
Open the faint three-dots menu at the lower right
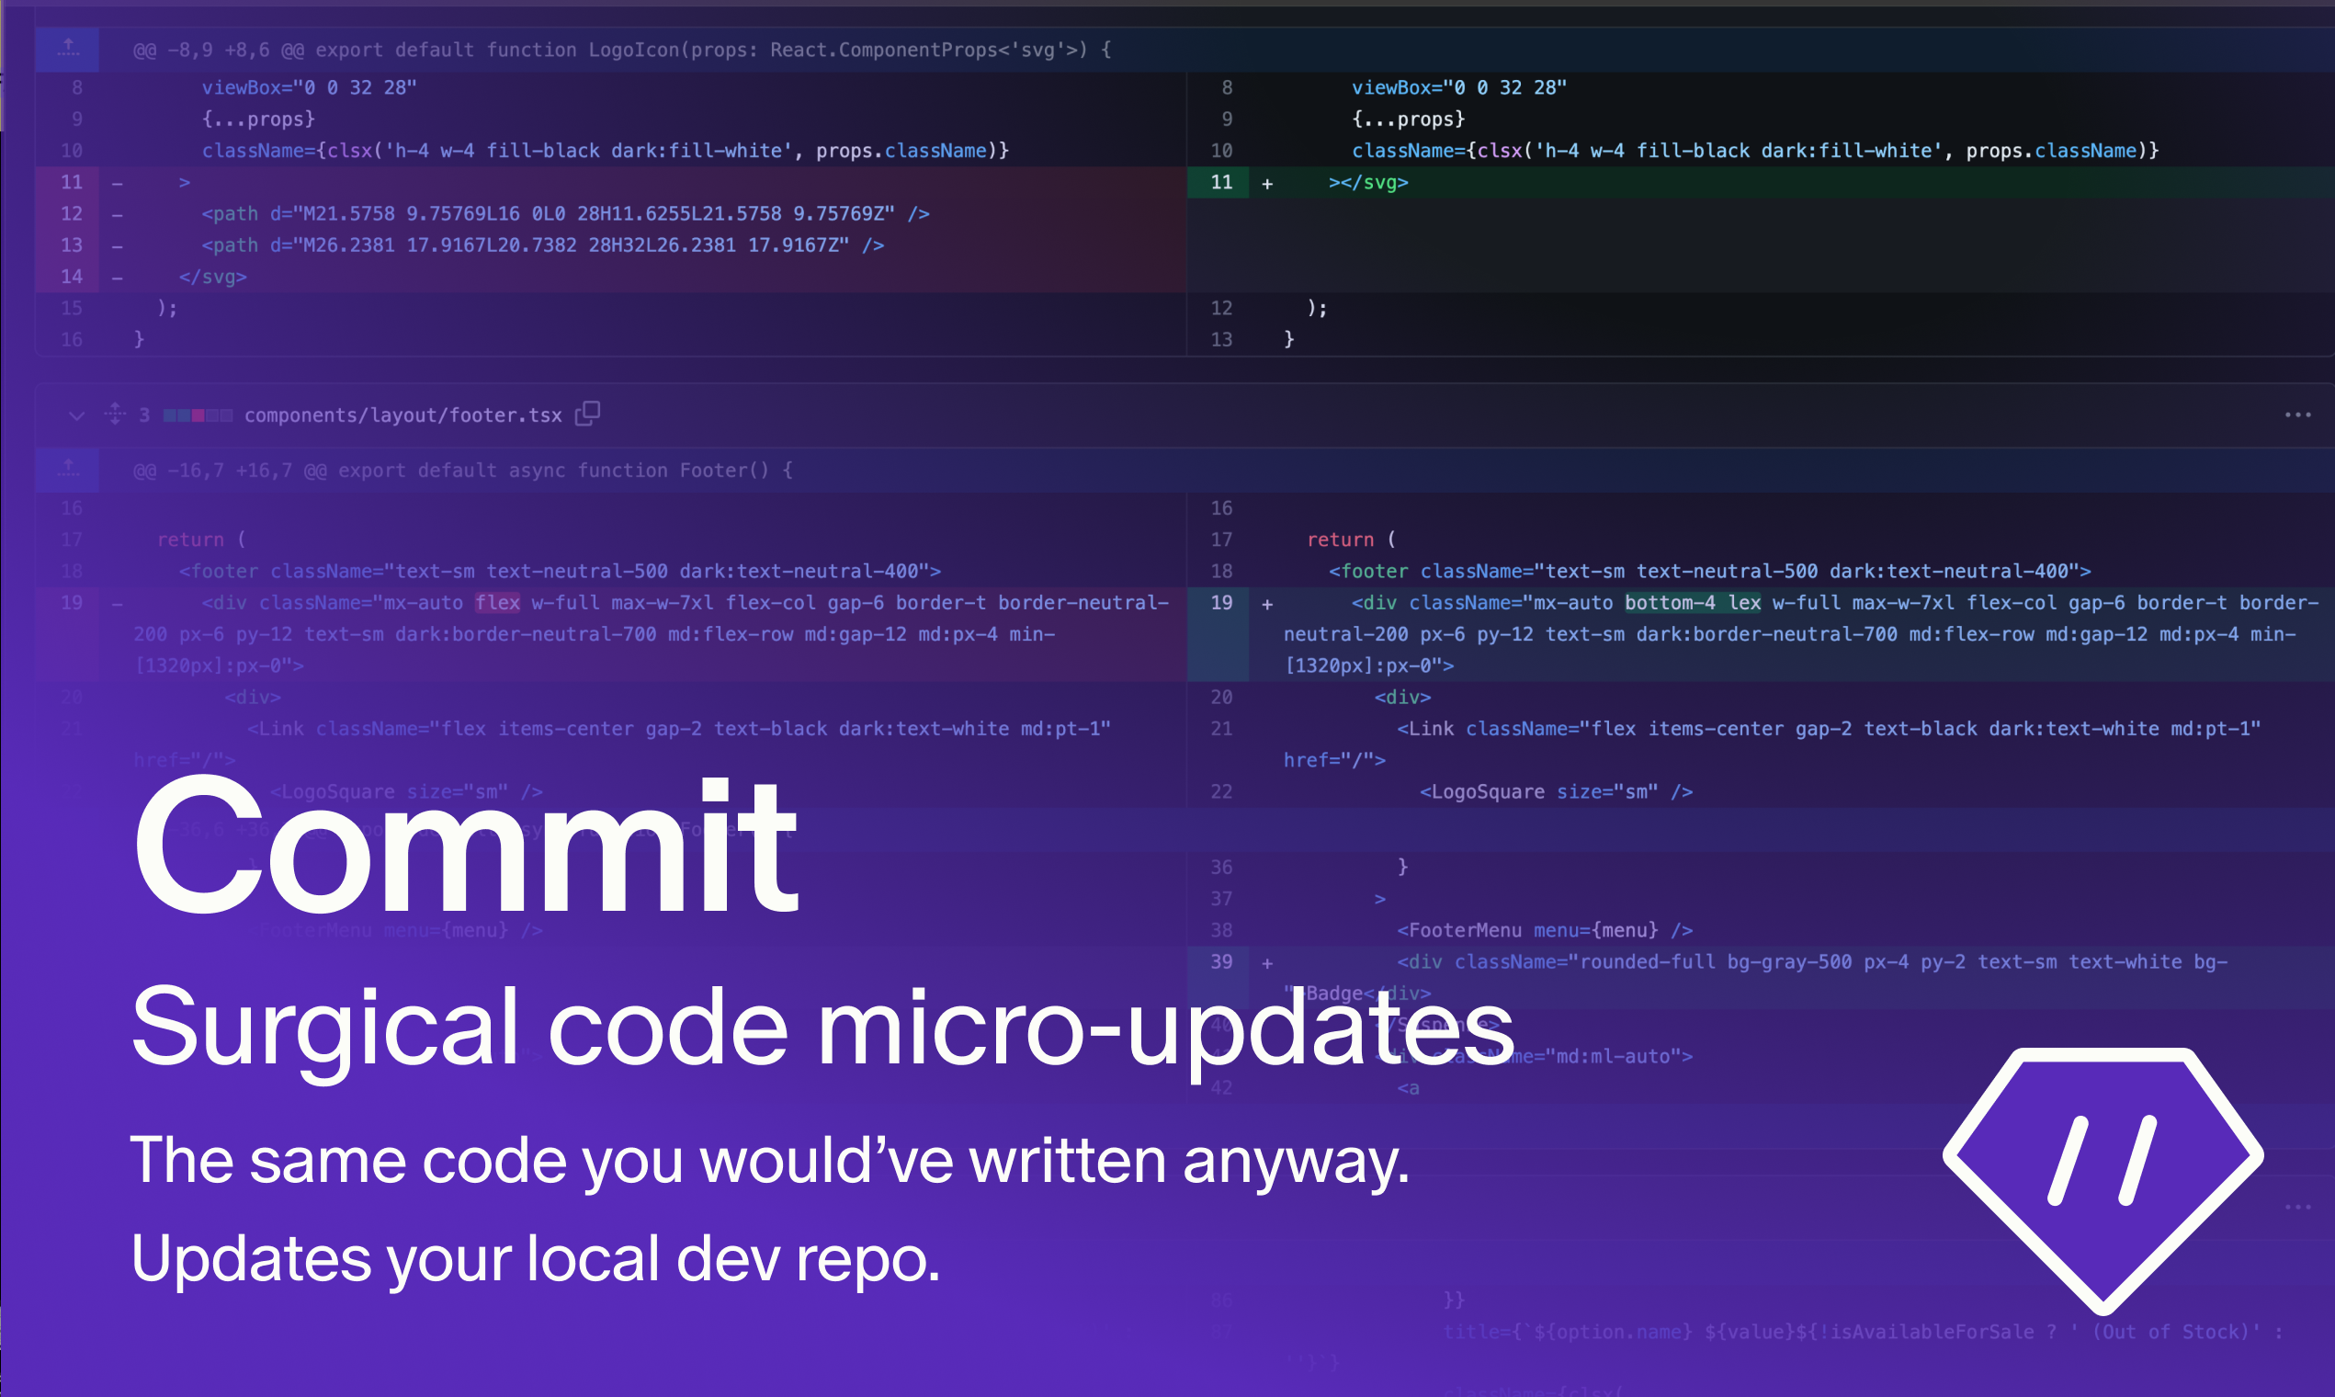point(2297,1206)
